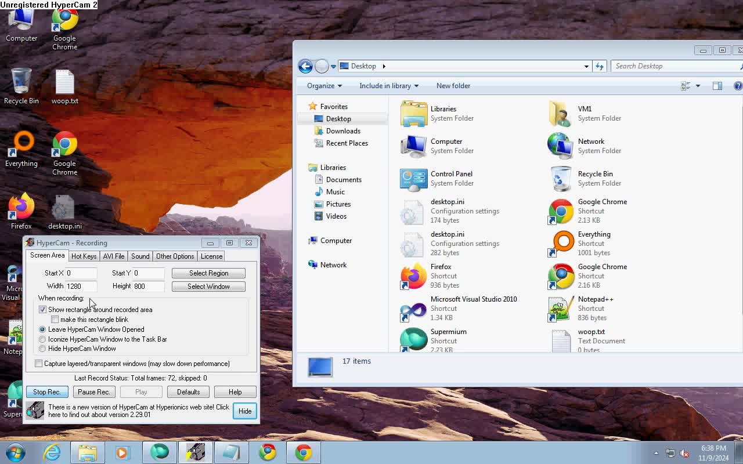Refresh the Desktop folder in Explorer
743x464 pixels.
(600, 66)
